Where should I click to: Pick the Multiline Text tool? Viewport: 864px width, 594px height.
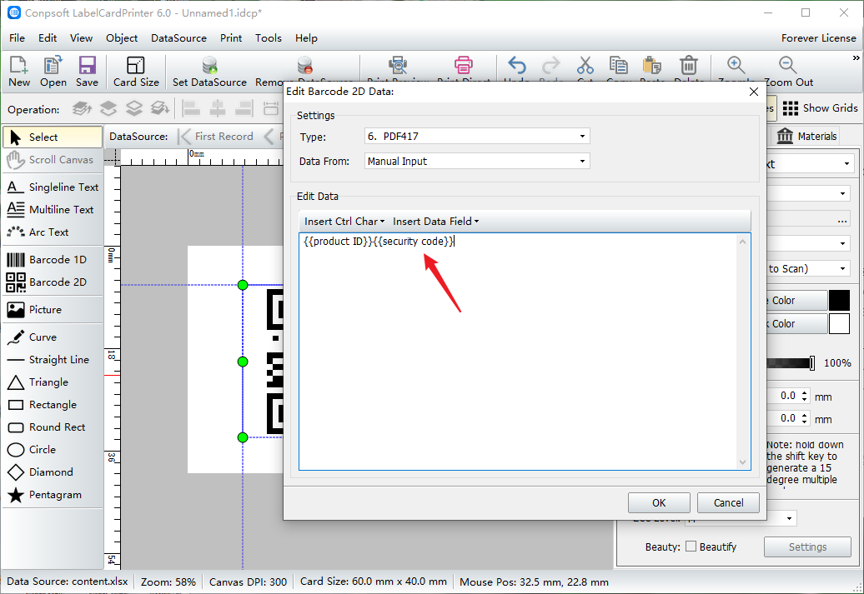click(53, 210)
